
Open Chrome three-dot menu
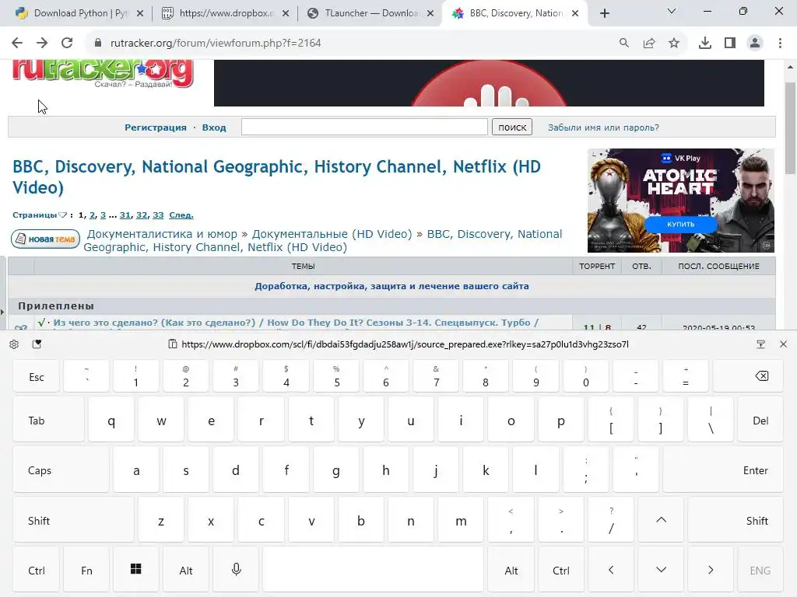point(780,44)
